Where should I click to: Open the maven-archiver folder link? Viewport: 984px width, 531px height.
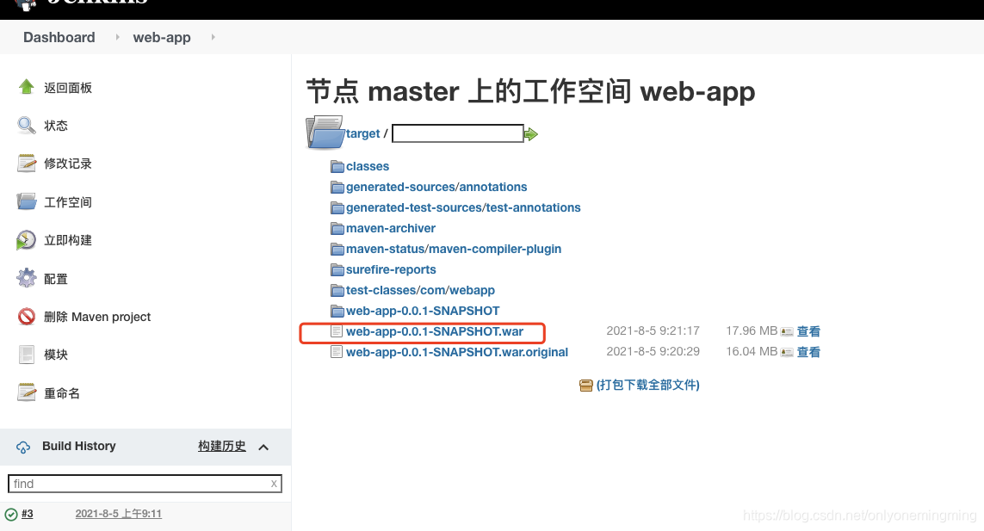[391, 228]
